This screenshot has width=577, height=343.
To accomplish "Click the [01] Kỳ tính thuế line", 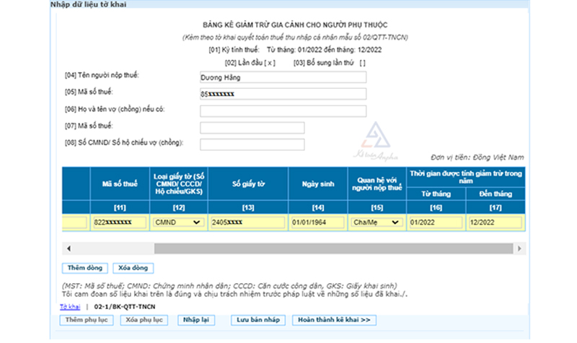I will pos(295,50).
